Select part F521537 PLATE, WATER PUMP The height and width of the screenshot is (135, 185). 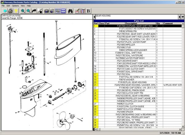coord(138,42)
